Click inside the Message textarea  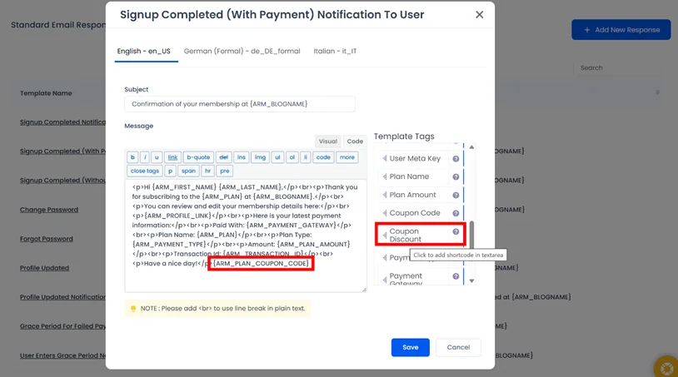(x=246, y=236)
